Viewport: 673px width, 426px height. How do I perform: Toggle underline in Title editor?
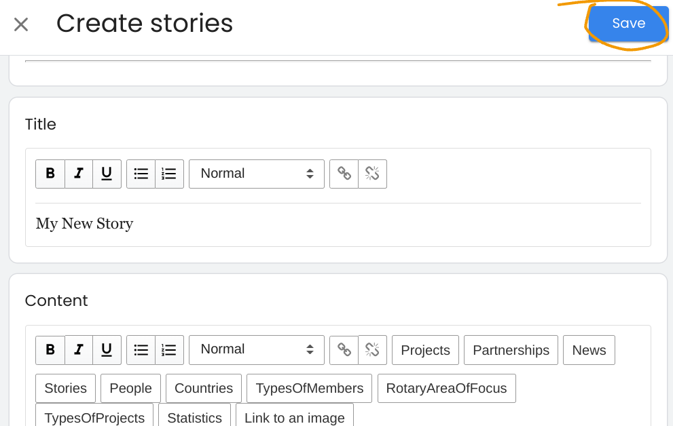pyautogui.click(x=107, y=174)
